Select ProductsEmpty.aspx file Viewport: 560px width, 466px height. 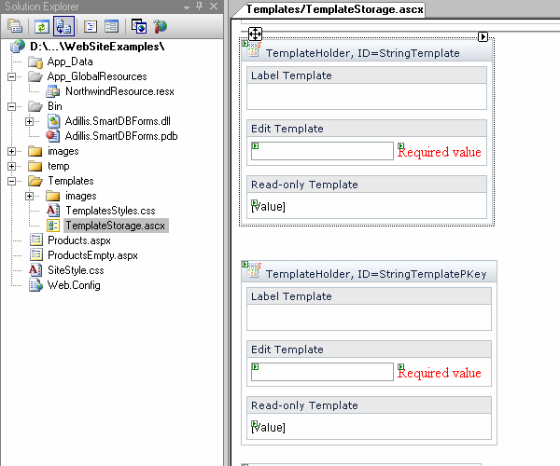pyautogui.click(x=92, y=255)
